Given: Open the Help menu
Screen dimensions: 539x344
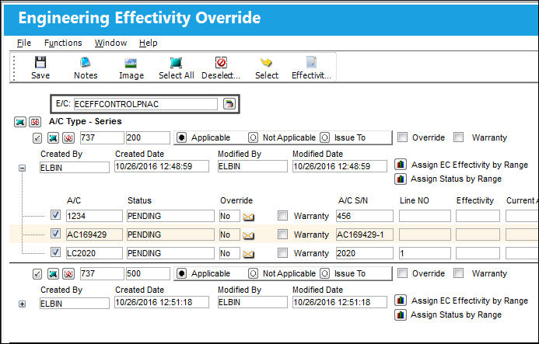Looking at the screenshot, I should pos(148,43).
